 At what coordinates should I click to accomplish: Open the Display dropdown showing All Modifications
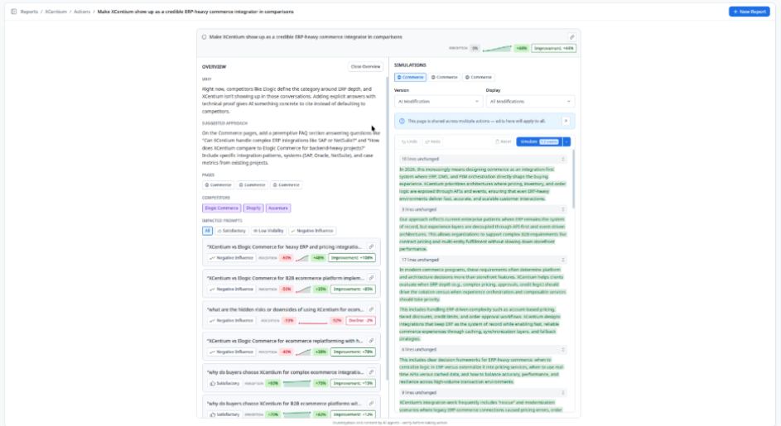pyautogui.click(x=530, y=102)
